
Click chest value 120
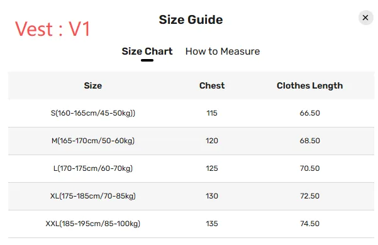[212, 141]
